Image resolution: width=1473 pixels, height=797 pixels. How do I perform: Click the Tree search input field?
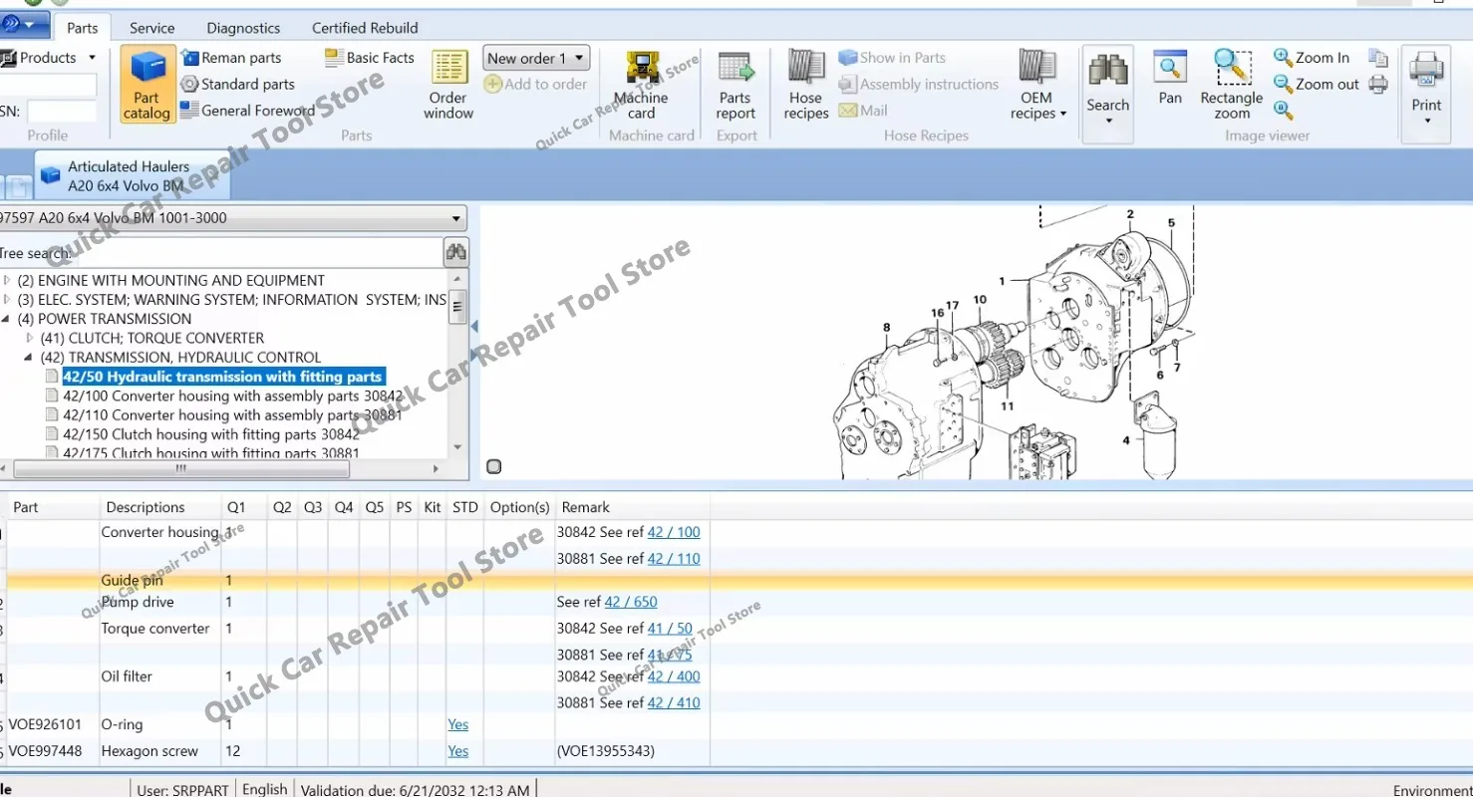(x=221, y=253)
